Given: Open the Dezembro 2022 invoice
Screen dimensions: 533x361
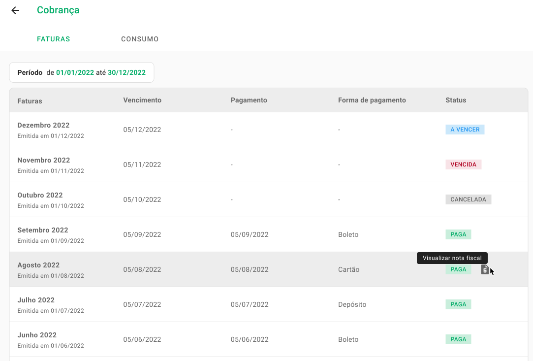Looking at the screenshot, I should tap(269, 130).
